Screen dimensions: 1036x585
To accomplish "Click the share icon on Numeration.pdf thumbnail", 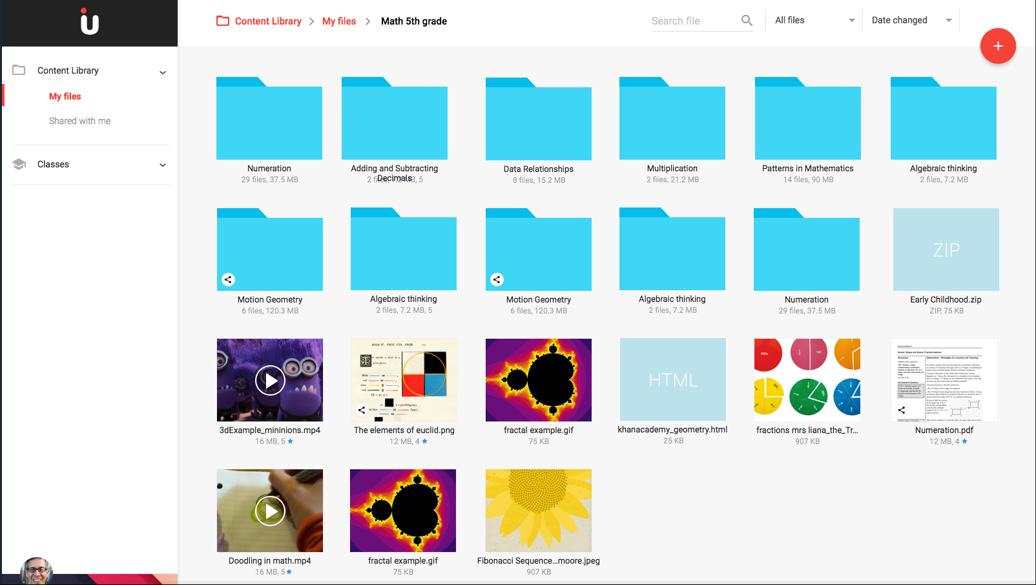I will click(x=902, y=410).
